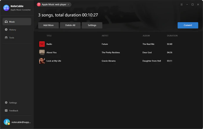
Task: Open the hamburger menu icon
Action: [x=182, y=5]
